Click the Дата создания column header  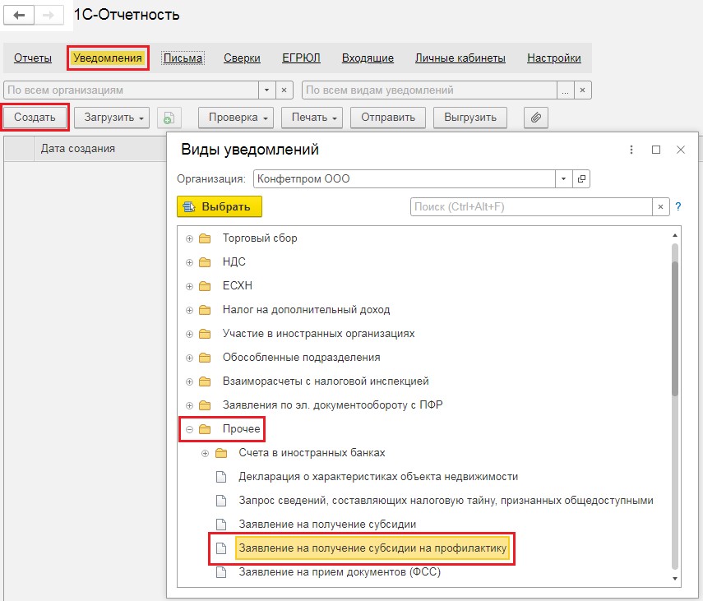coord(77,148)
